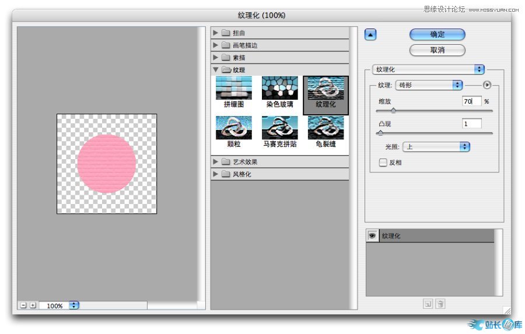Collapse the filter gallery with arrow button

[370, 34]
